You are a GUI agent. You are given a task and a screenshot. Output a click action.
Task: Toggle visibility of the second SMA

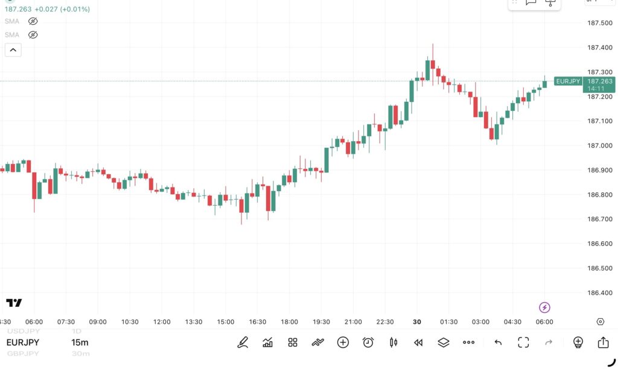click(x=33, y=34)
